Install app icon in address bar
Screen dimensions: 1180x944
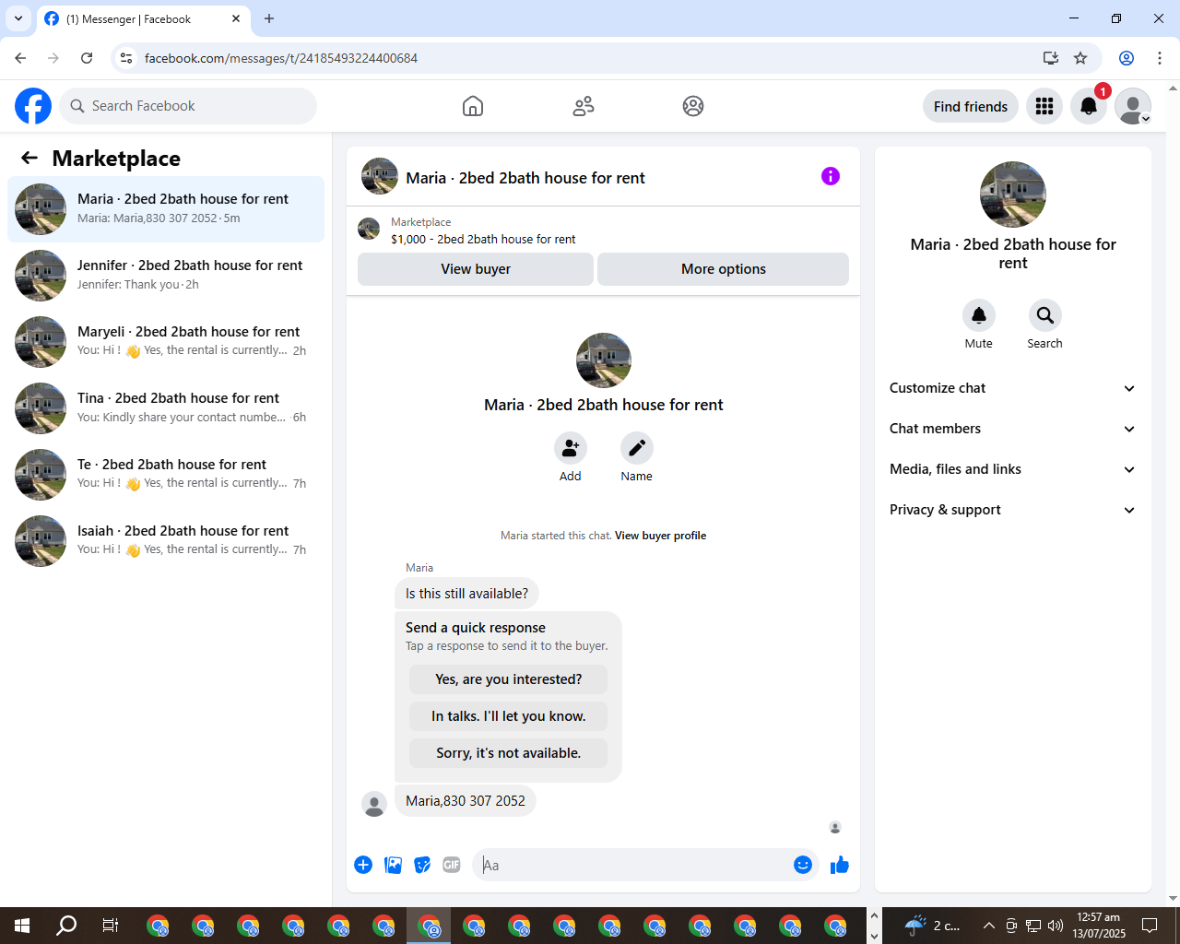point(1050,58)
